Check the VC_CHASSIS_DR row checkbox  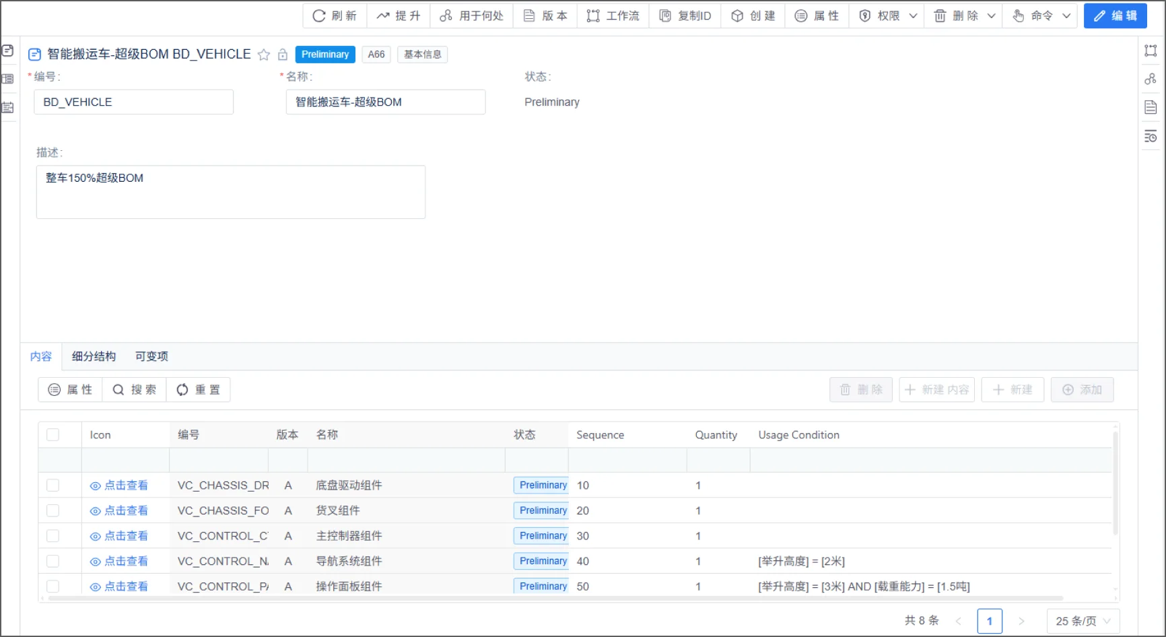point(53,485)
